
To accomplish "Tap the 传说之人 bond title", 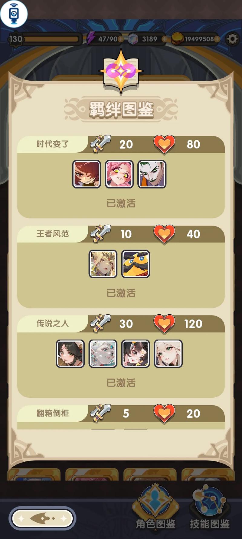I will 53,323.
